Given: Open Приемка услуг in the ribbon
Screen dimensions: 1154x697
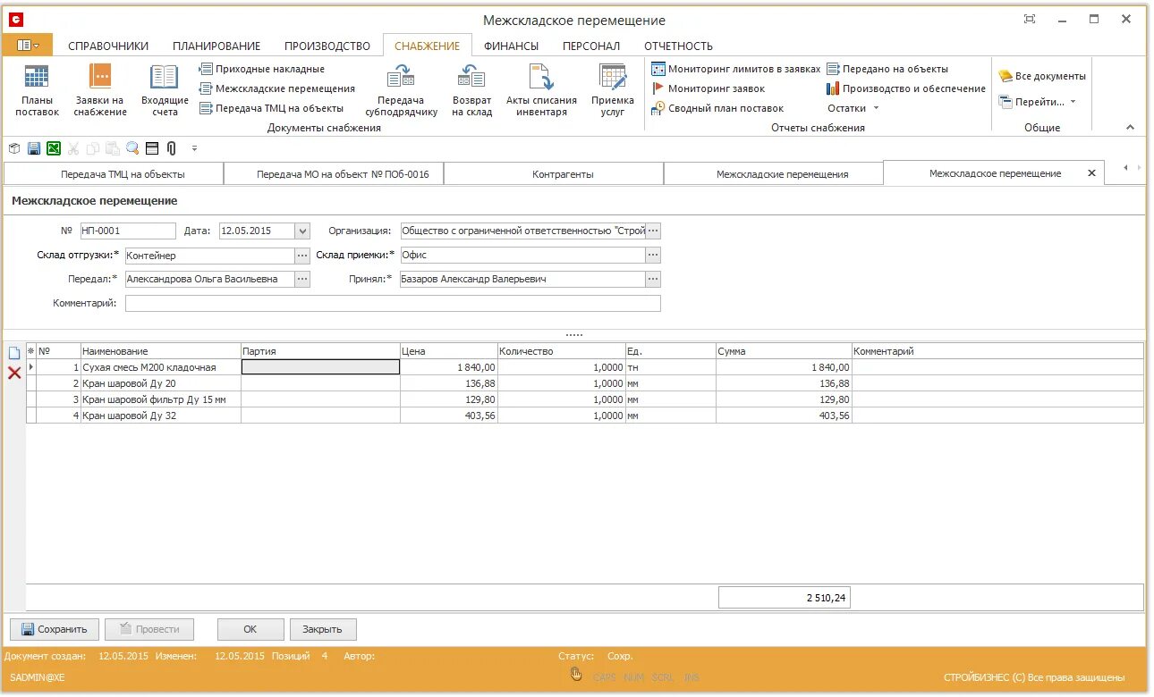Looking at the screenshot, I should [613, 91].
